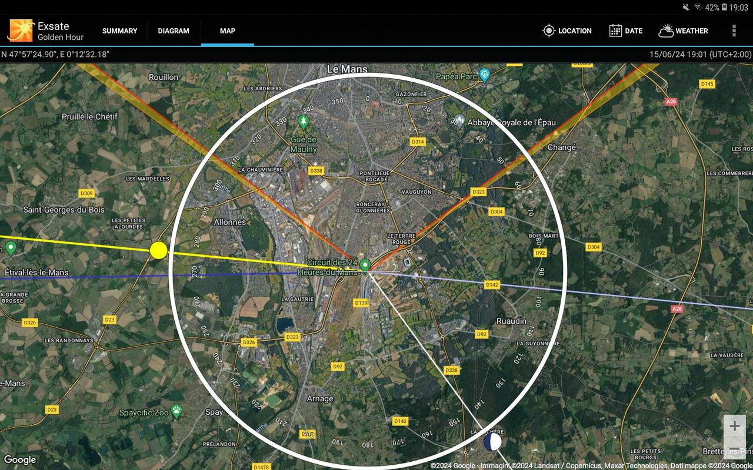Click the PONTLIEUE ROCADE label
This screenshot has width=753, height=470.
coord(375,177)
